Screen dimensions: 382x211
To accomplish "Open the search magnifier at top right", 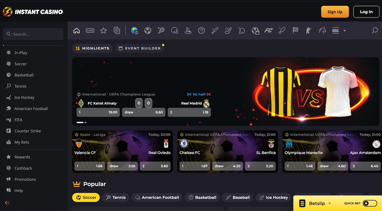I will point(375,30).
